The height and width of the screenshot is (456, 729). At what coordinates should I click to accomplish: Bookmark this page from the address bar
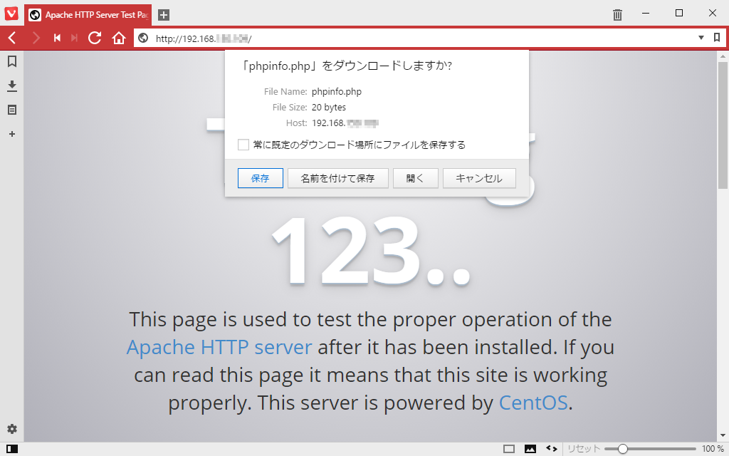(717, 38)
